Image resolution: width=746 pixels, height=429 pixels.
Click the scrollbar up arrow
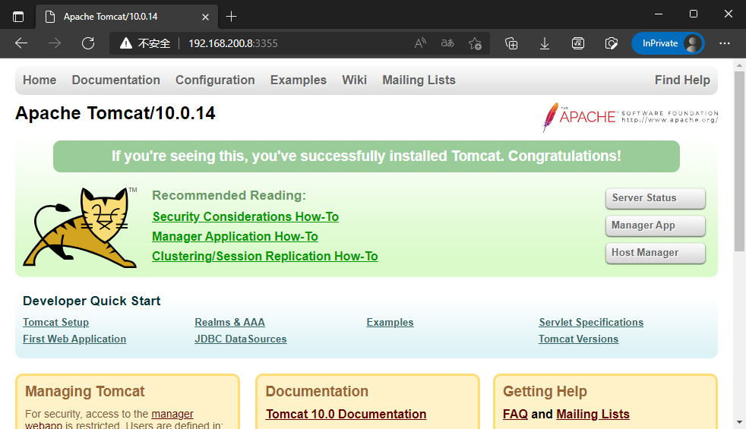pos(739,65)
